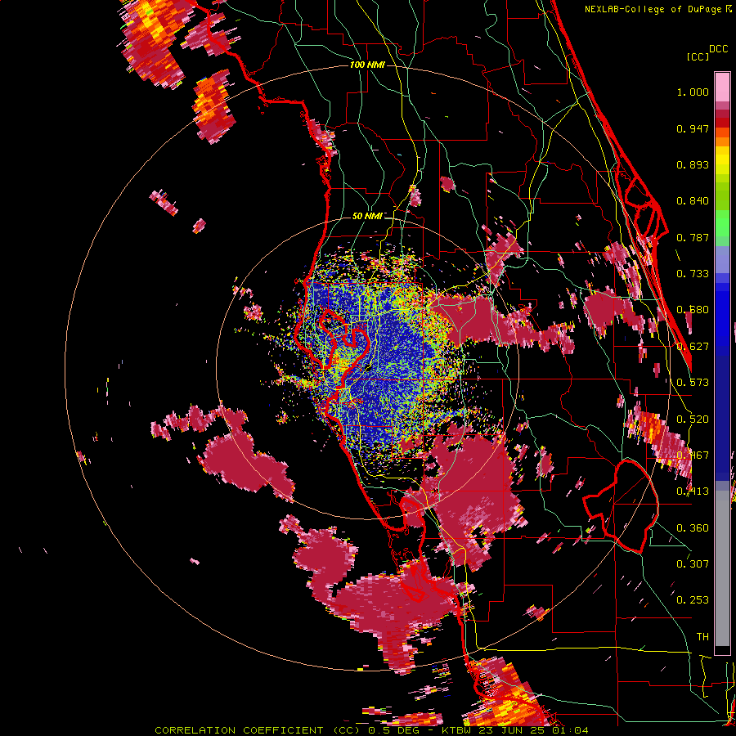Click the 0.733 color scale value
Image resolution: width=736 pixels, height=736 pixels.
click(x=693, y=274)
